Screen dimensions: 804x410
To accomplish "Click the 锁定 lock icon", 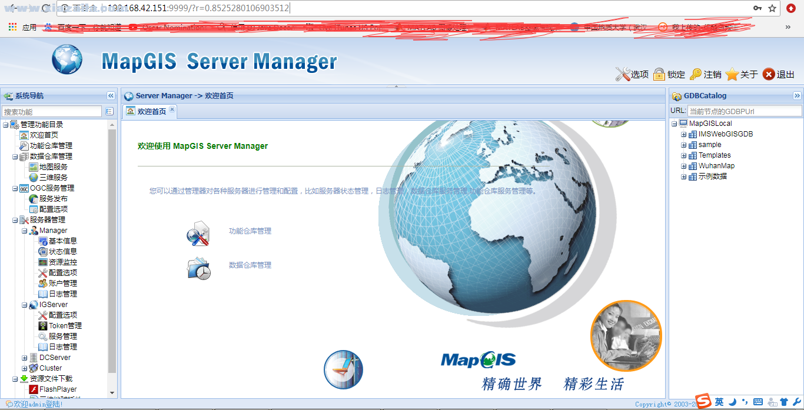I will [x=659, y=74].
